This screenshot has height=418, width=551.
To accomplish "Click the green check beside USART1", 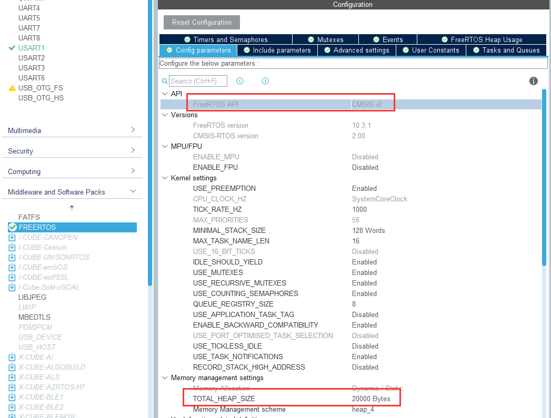I will [x=11, y=48].
